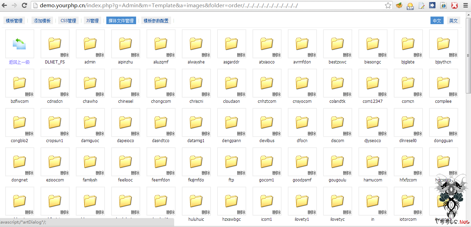This screenshot has width=471, height=227.
Task: Open the 添加模板 tab
Action: tap(42, 21)
